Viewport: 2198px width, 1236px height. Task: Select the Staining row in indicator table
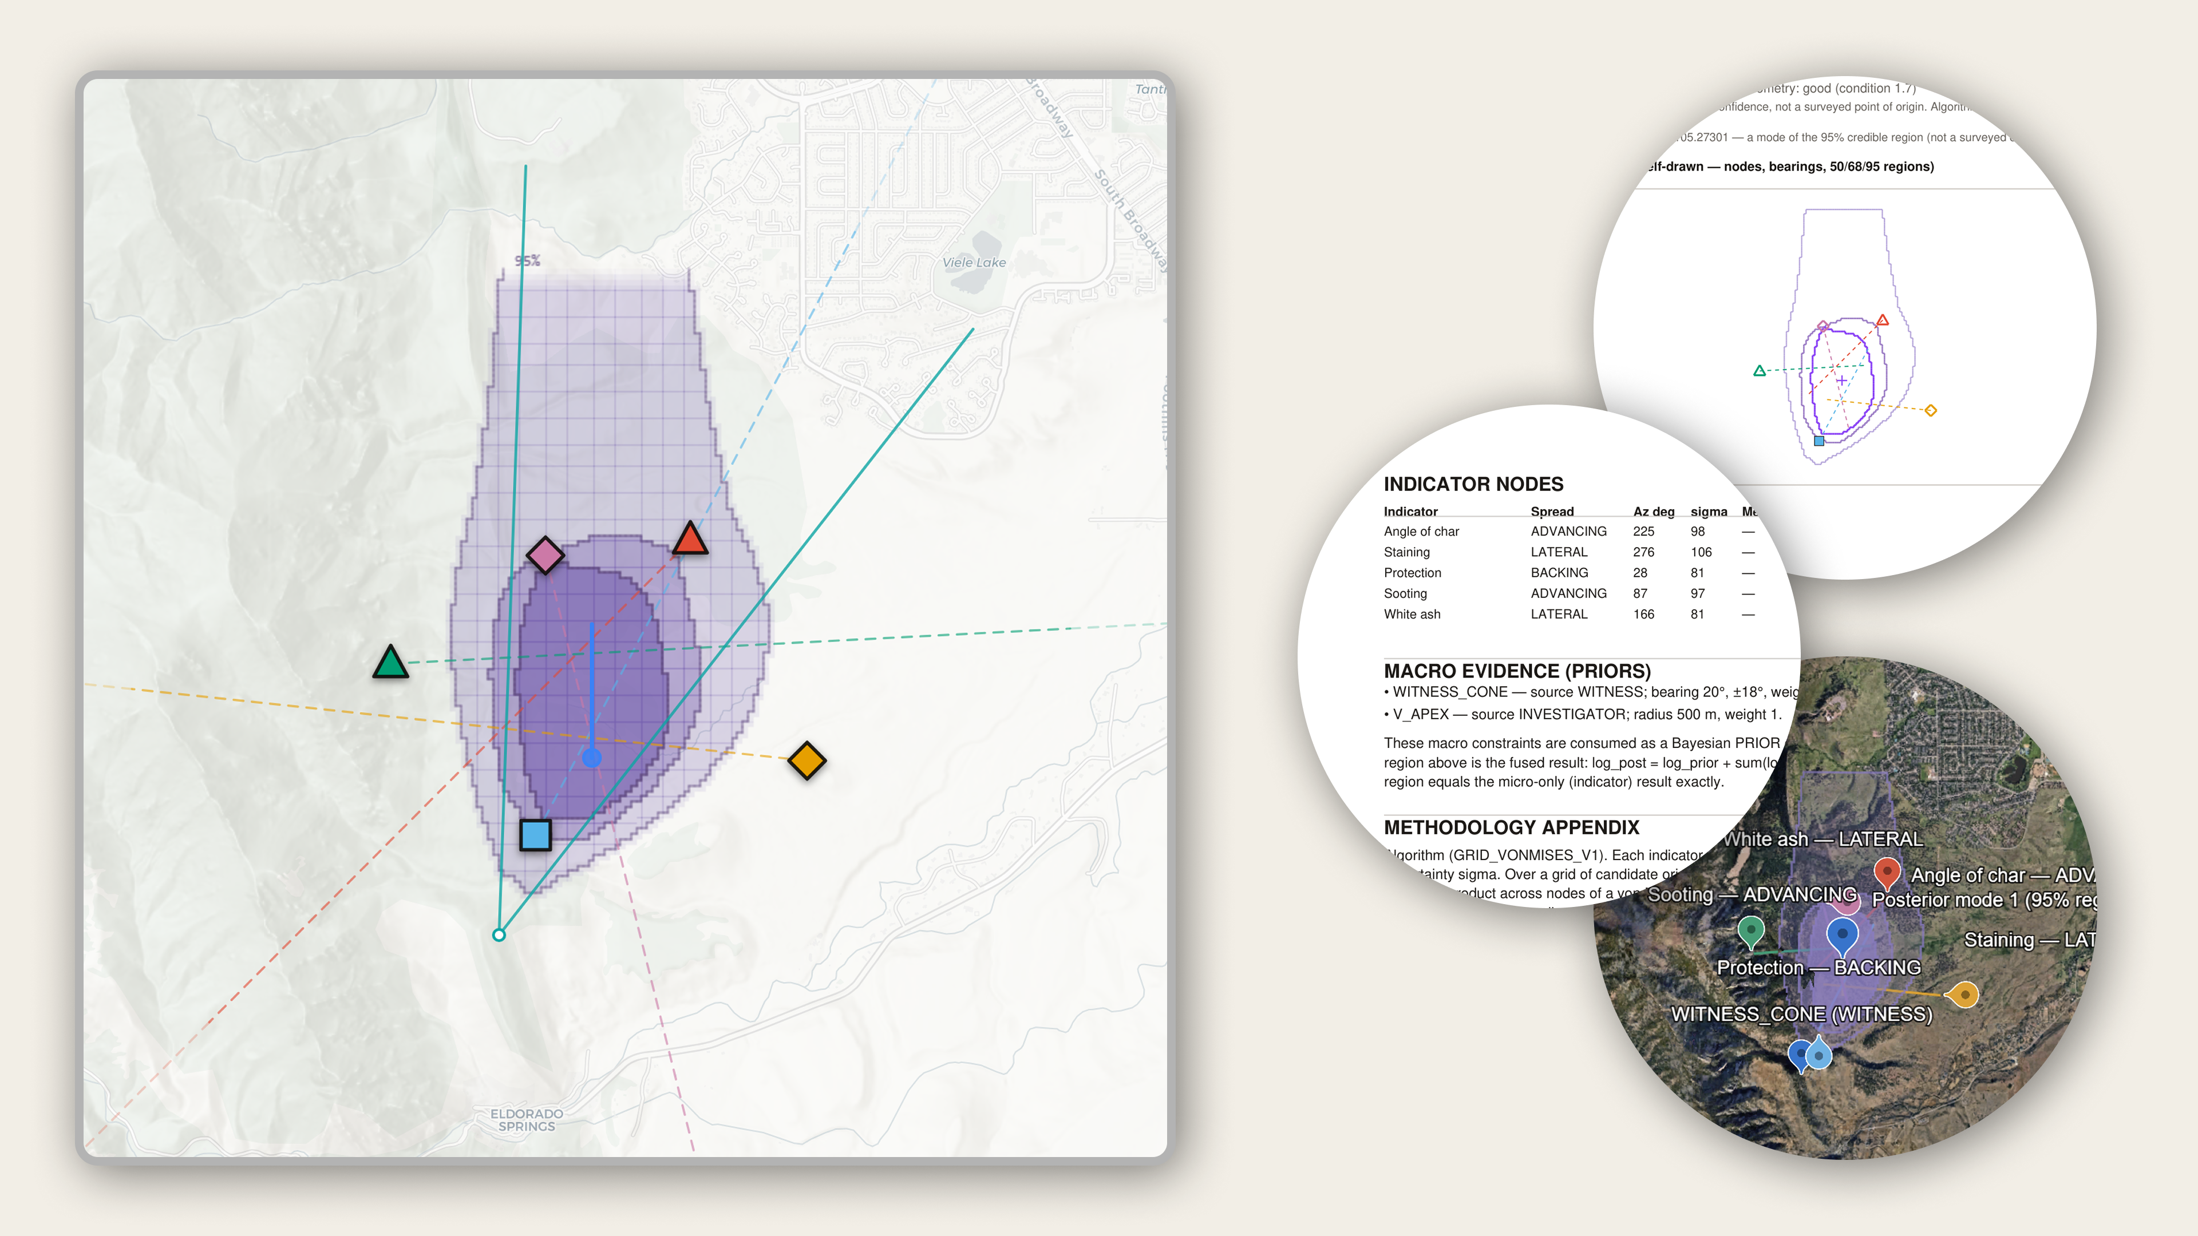click(x=1569, y=552)
